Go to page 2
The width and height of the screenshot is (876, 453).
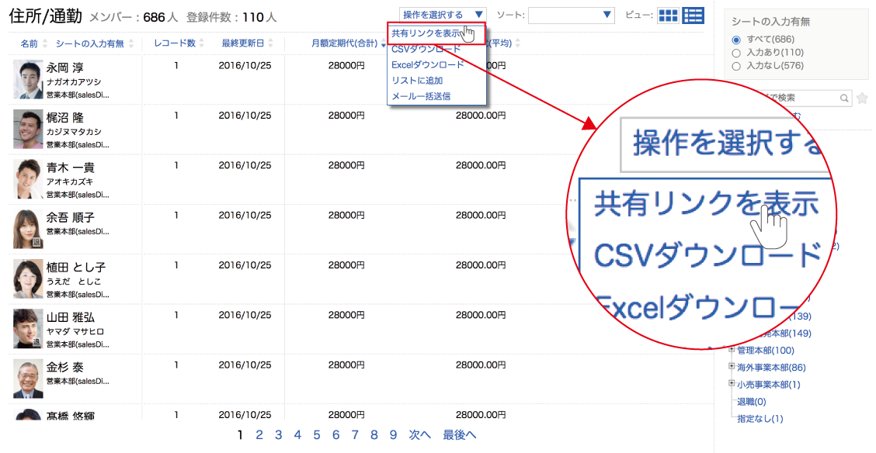[x=259, y=435]
